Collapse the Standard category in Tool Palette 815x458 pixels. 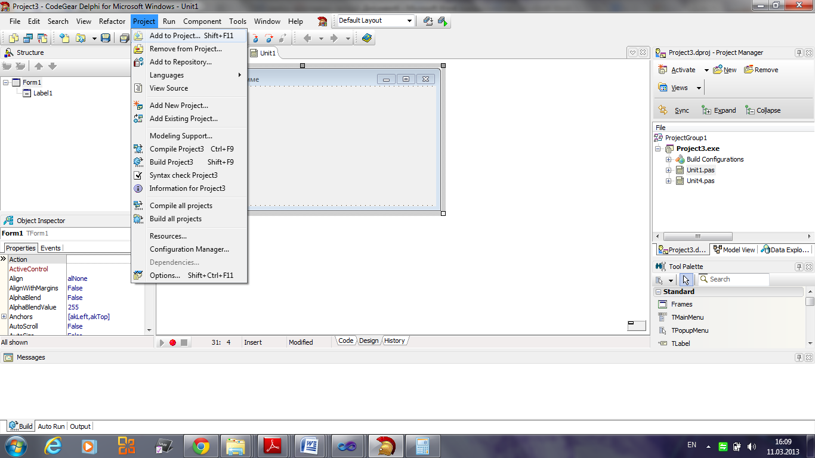click(x=659, y=292)
